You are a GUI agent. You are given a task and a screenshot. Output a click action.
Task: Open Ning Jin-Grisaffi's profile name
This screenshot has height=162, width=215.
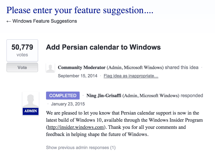(x=104, y=96)
